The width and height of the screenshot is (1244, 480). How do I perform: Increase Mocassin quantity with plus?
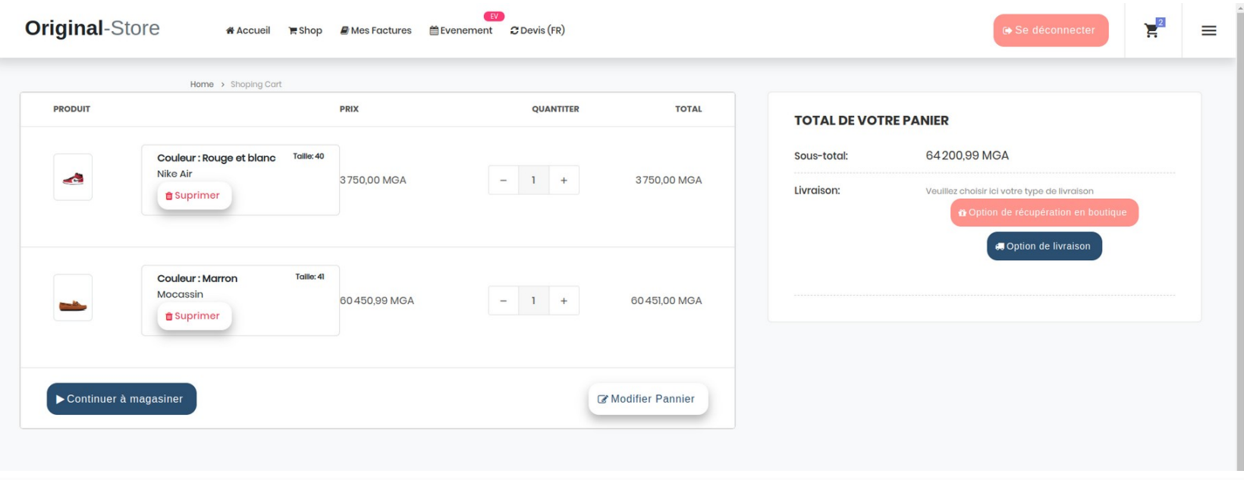click(x=564, y=301)
